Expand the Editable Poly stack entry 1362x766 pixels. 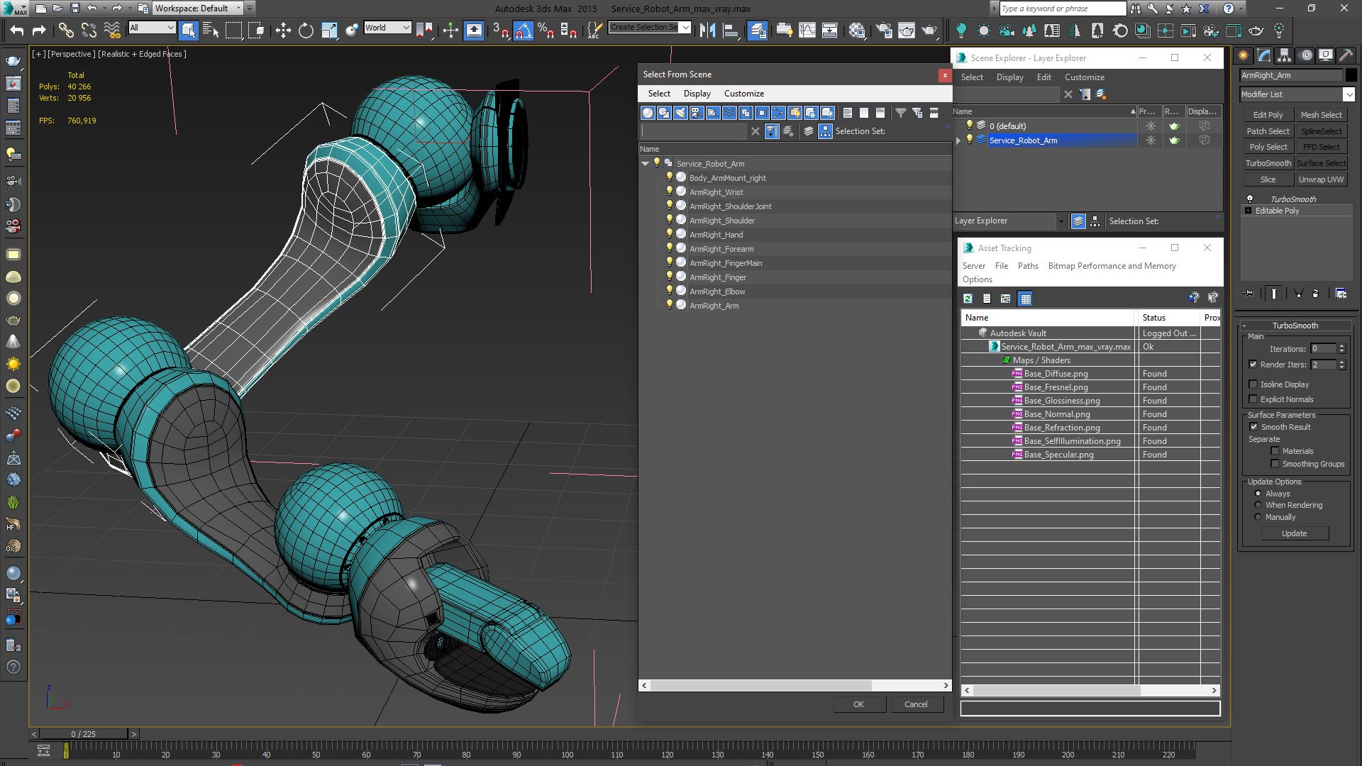(1248, 211)
